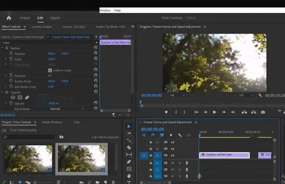Open the Window menu
This screenshot has width=285, height=184.
tap(105, 10)
